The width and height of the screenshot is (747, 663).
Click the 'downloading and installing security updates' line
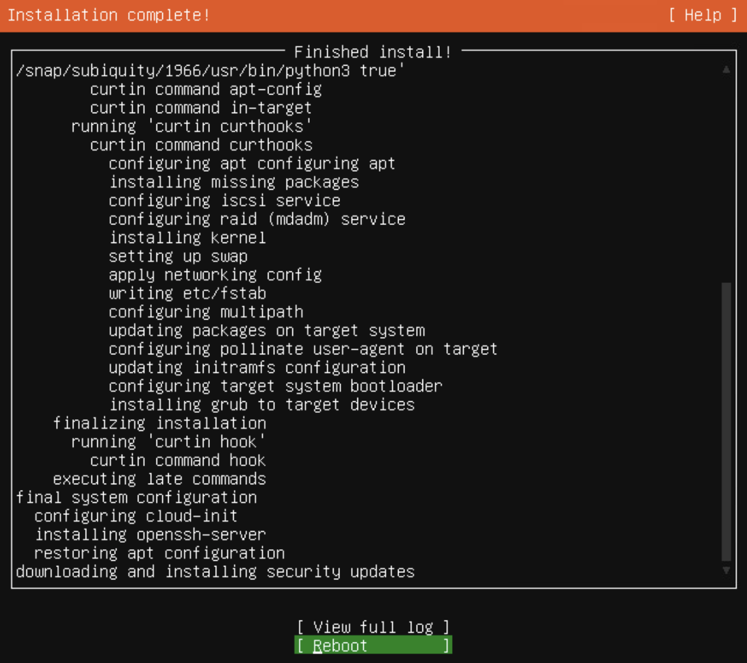coord(215,571)
